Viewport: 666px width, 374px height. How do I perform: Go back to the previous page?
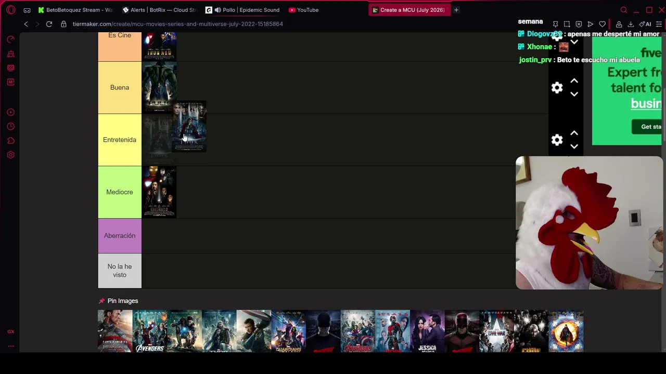coord(26,24)
